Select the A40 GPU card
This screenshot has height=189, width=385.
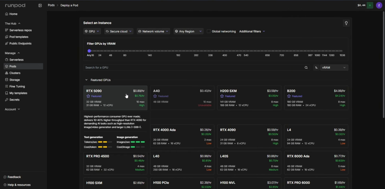(182, 98)
